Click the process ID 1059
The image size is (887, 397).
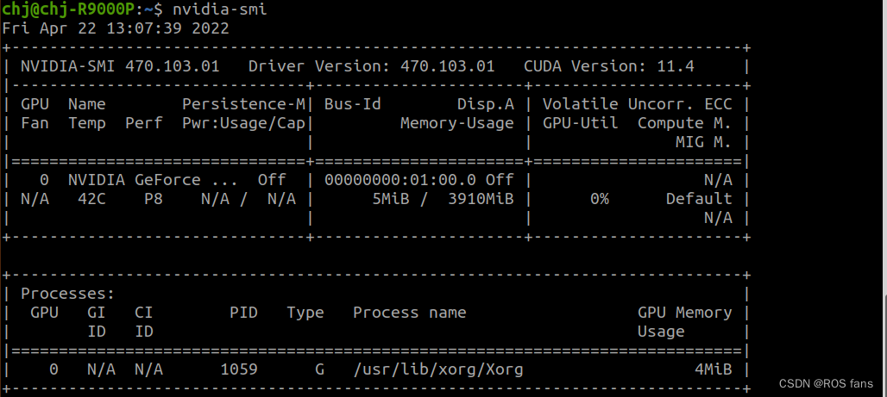coord(239,370)
